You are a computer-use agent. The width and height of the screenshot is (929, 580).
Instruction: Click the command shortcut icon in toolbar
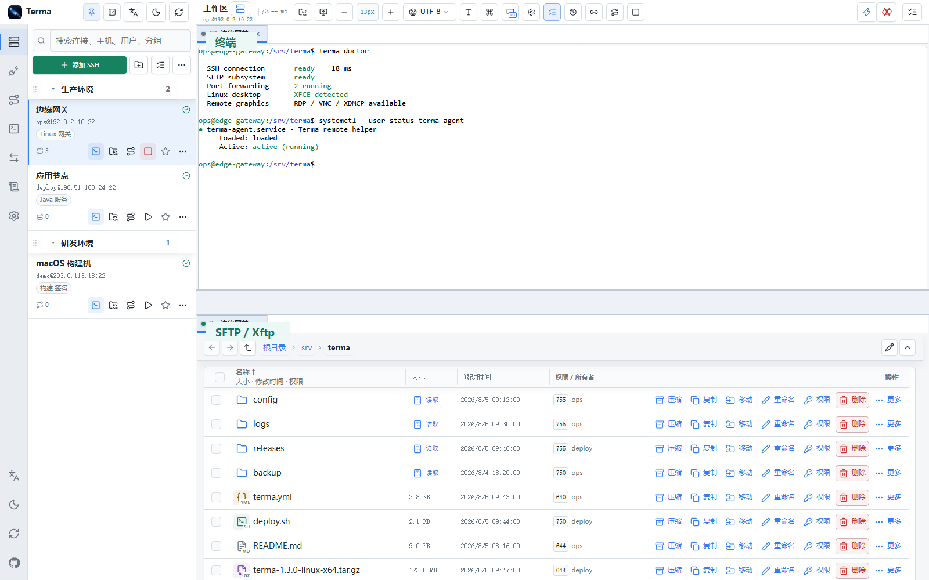click(489, 12)
